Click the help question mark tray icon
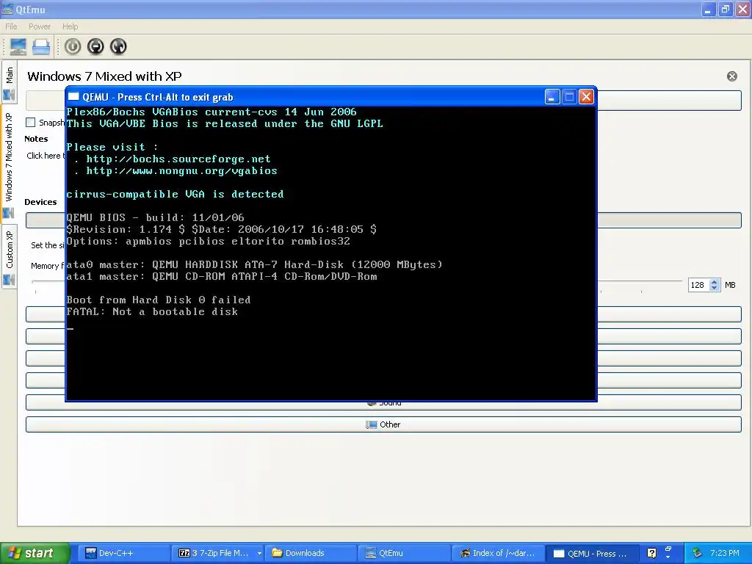 click(x=651, y=553)
